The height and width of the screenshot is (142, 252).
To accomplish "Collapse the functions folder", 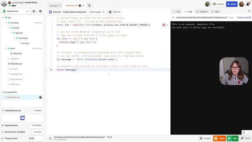I will coord(6,23).
